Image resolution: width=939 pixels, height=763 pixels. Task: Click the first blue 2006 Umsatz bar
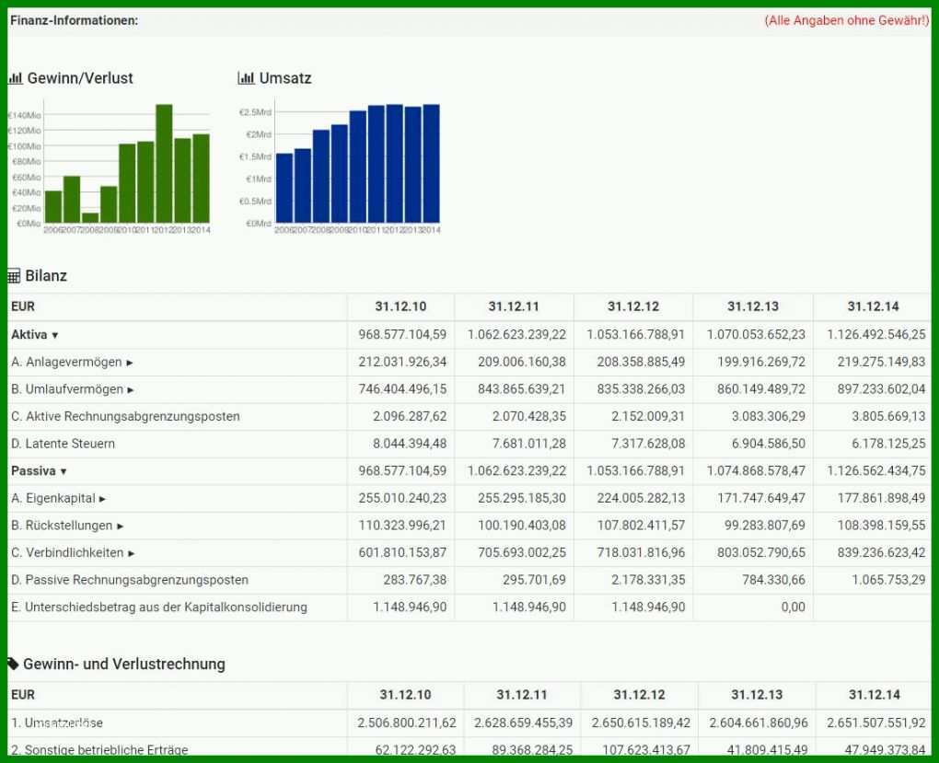pos(284,188)
